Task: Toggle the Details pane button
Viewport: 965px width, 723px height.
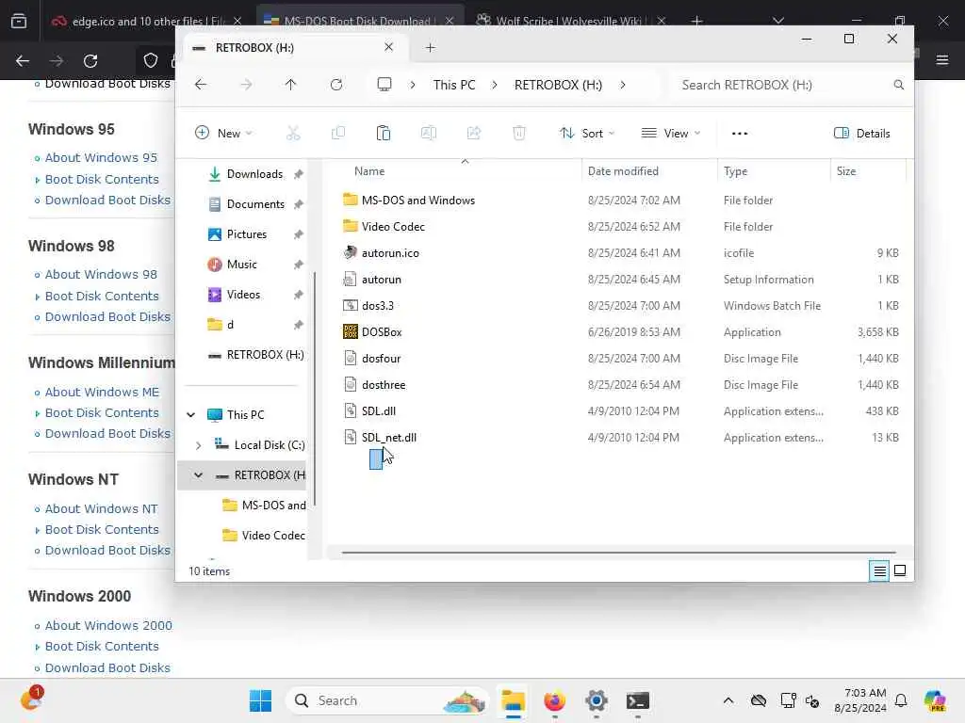Action: [861, 134]
